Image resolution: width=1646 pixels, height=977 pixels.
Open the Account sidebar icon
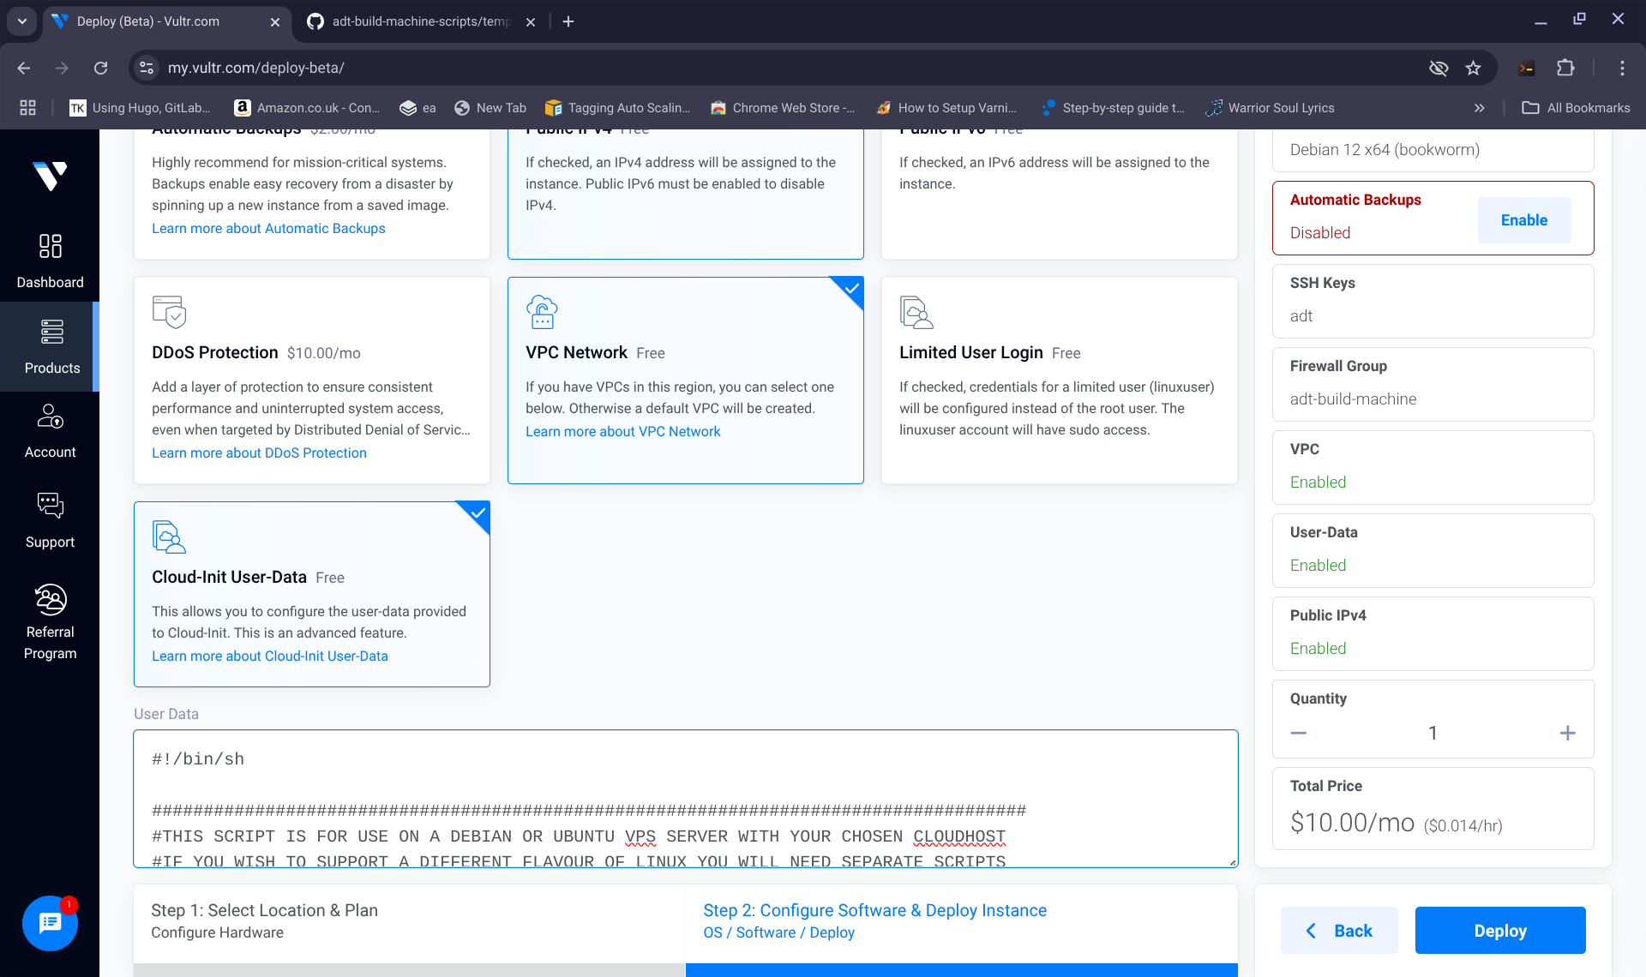pyautogui.click(x=50, y=417)
